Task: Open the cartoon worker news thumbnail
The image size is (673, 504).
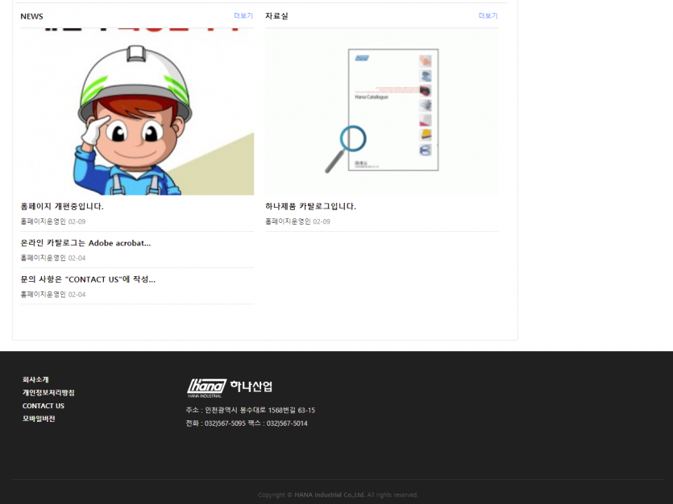Action: point(137,113)
